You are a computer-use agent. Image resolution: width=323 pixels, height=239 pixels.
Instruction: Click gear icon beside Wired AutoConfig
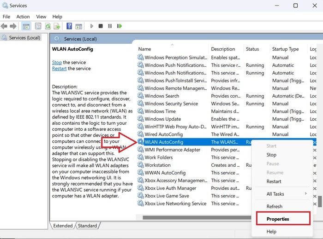pos(140,134)
